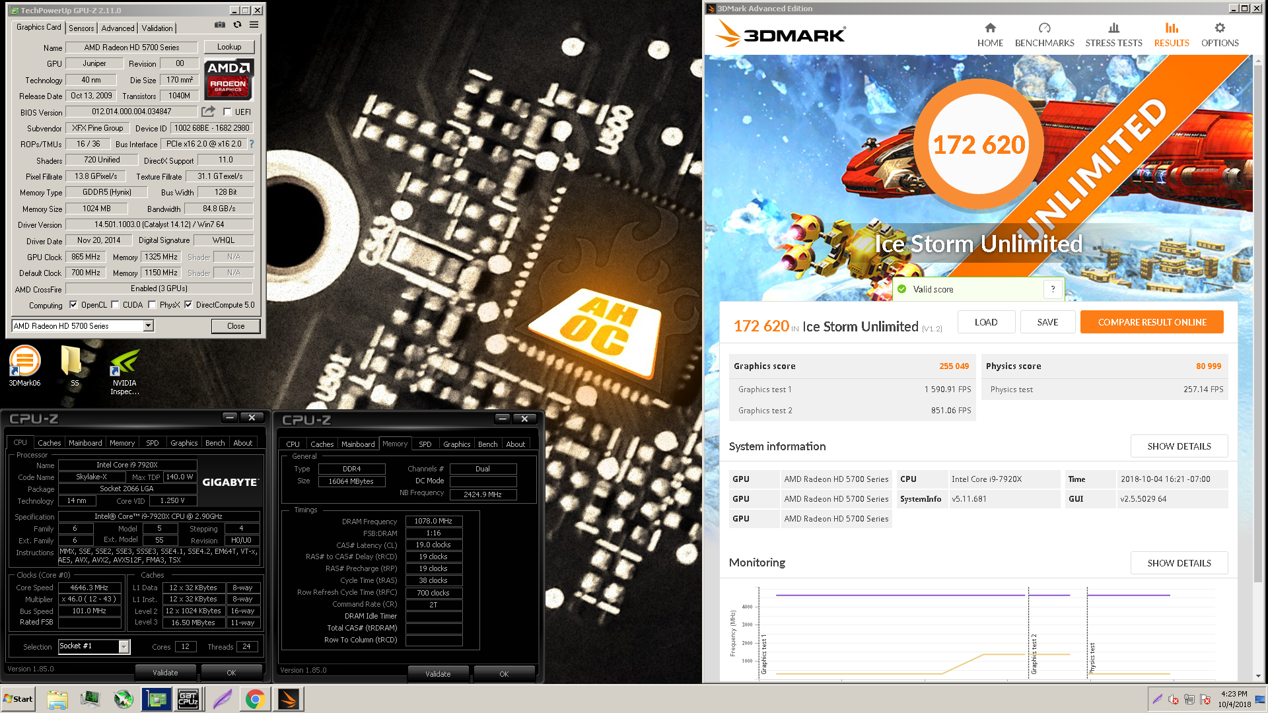Toggle the DirectCompute 5.0 checkbox
This screenshot has height=713, width=1268.
coord(188,305)
